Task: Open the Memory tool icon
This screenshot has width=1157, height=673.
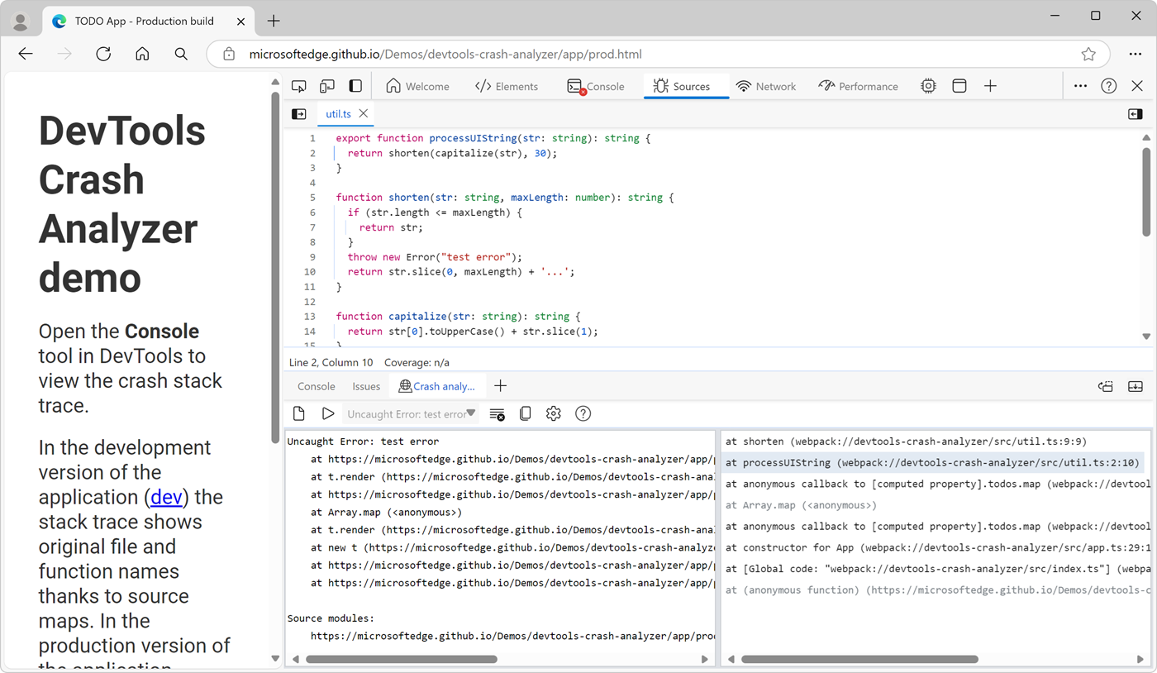Action: [929, 86]
